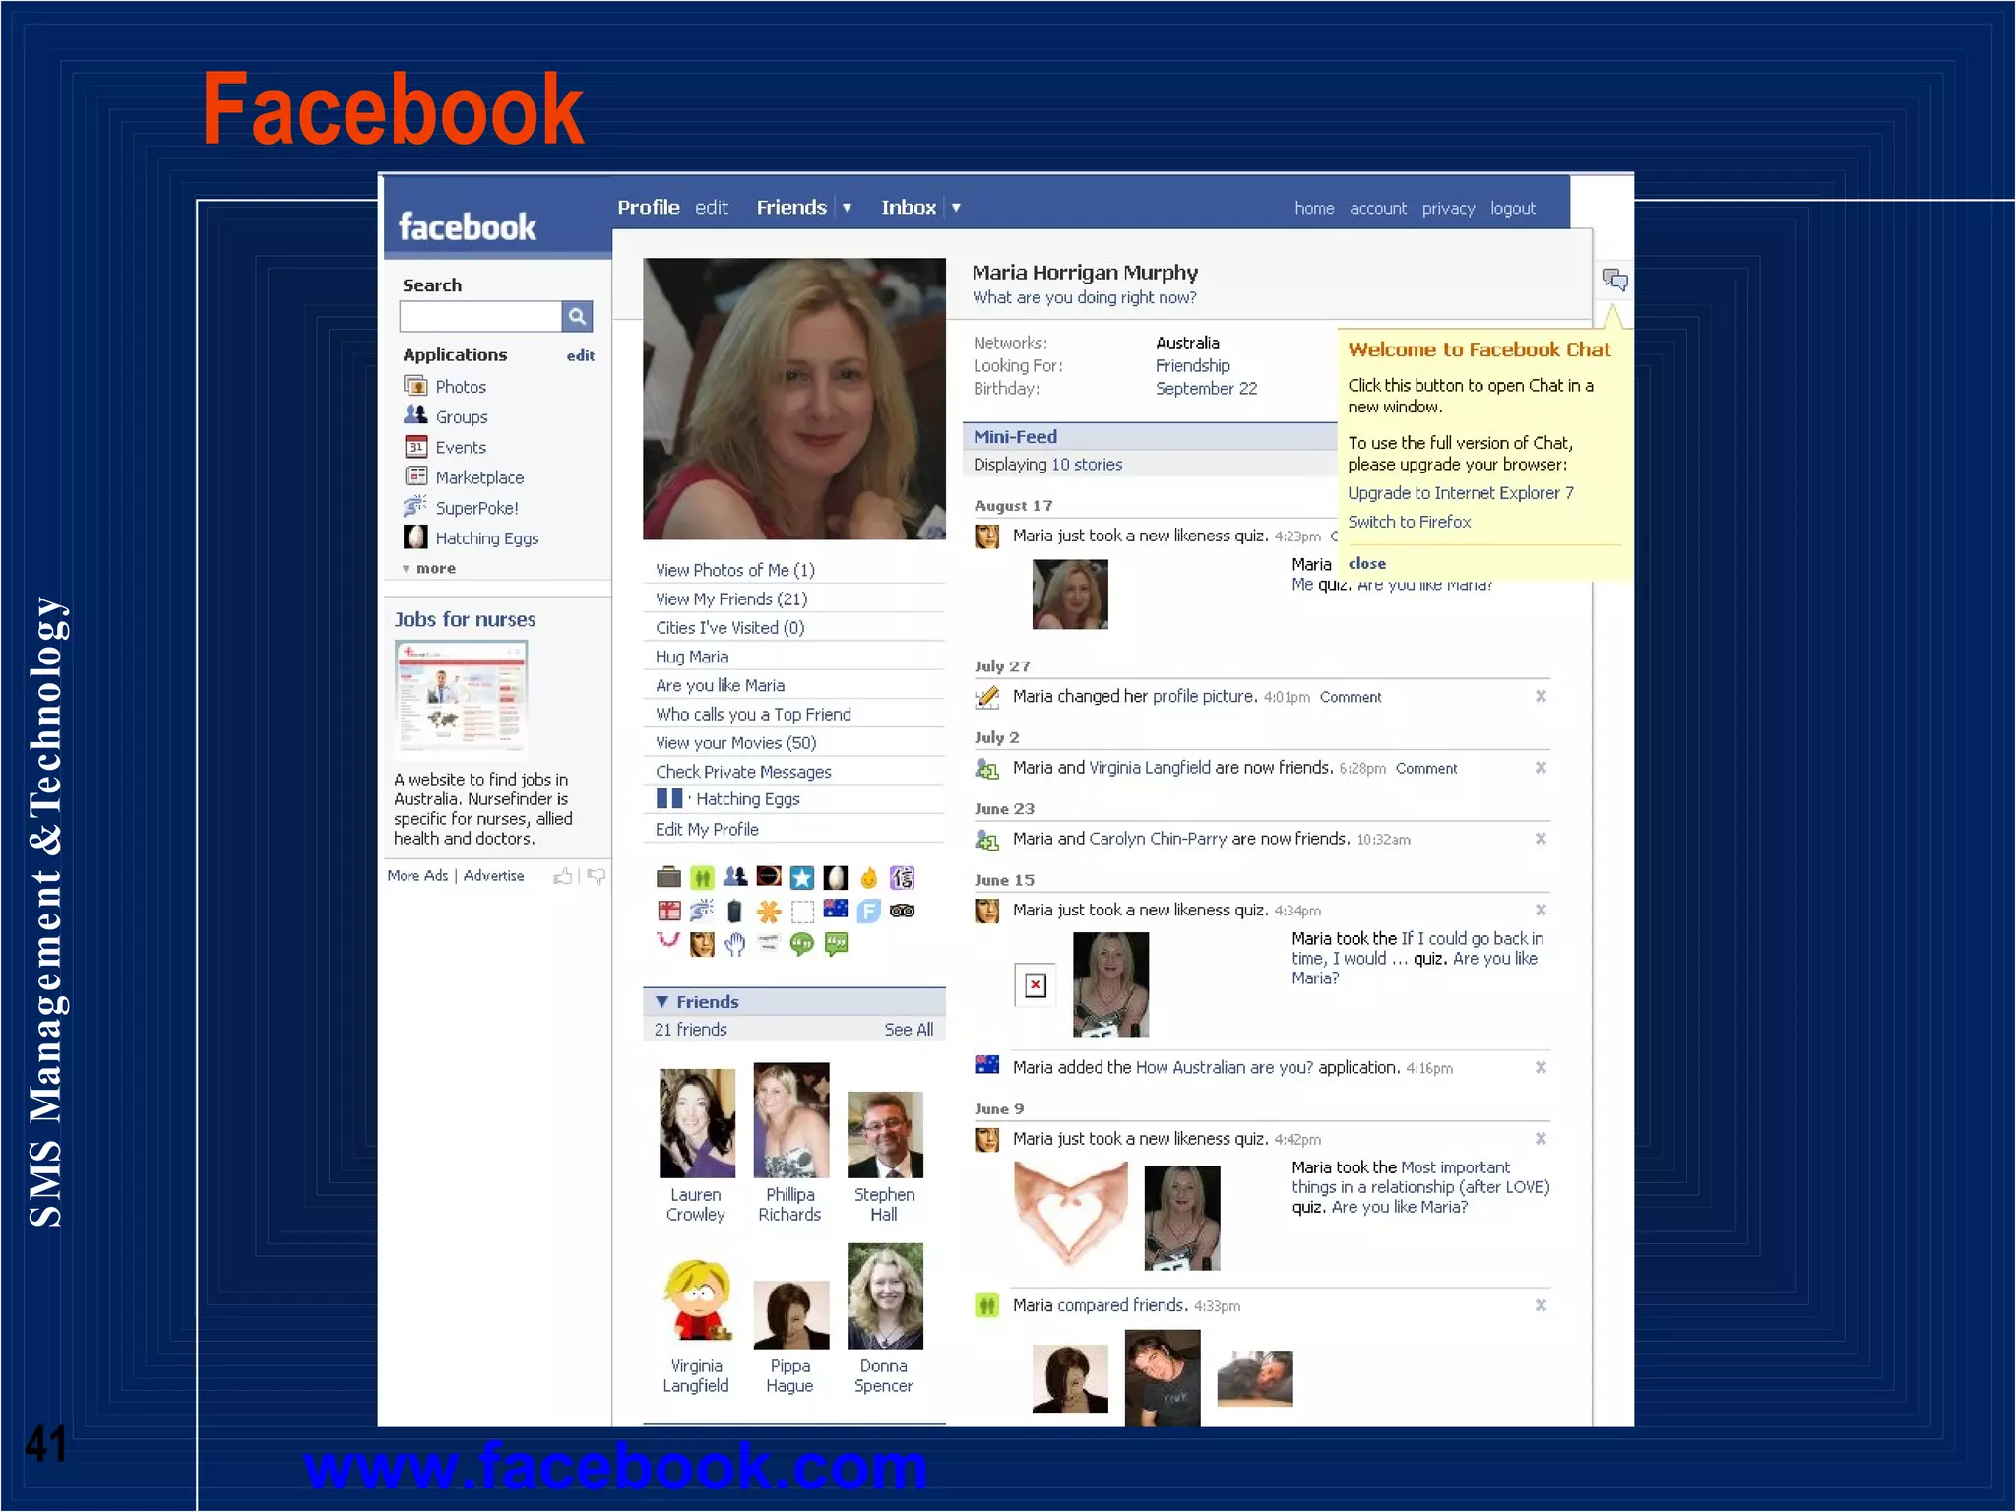Open the Events calendar icon

pyautogui.click(x=415, y=446)
